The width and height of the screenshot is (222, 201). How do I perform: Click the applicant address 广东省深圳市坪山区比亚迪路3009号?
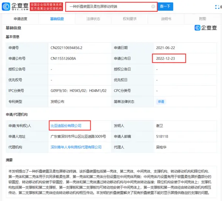click(x=78, y=137)
